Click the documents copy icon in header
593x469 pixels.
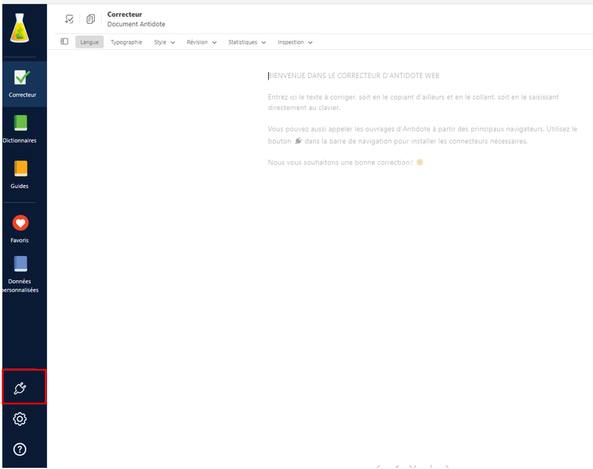click(x=90, y=19)
